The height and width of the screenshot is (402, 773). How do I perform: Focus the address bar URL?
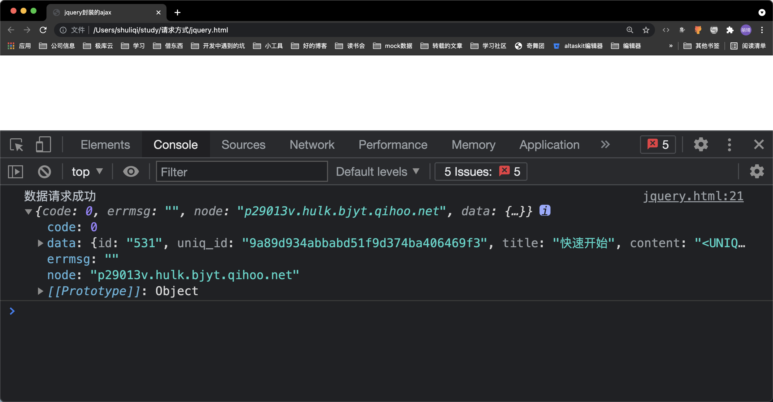pos(160,30)
